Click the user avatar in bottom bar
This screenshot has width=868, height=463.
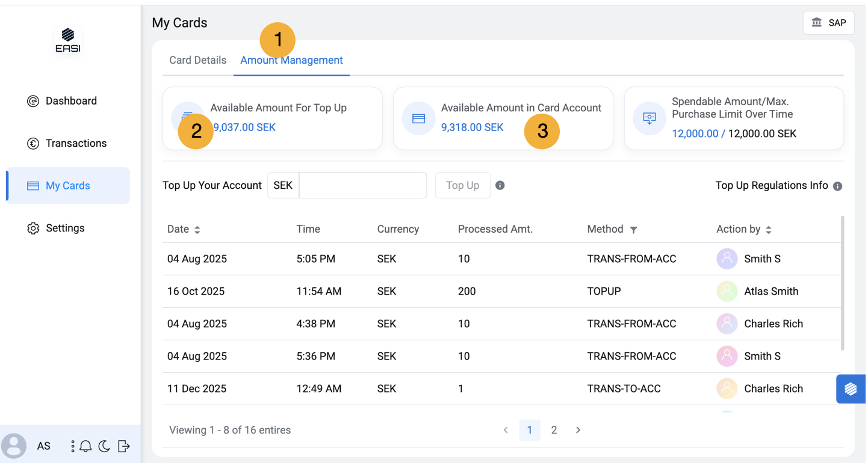pyautogui.click(x=14, y=446)
